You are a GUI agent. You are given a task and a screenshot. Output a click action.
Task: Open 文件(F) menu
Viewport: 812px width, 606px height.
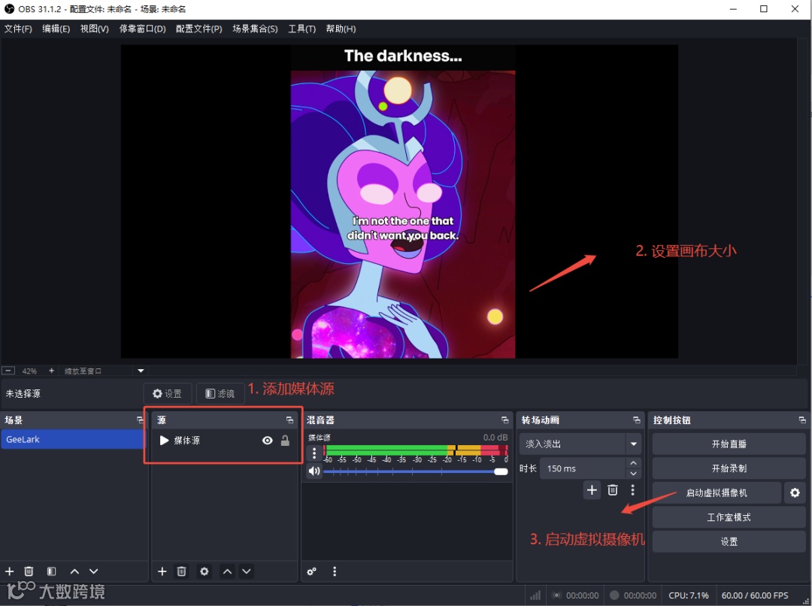[18, 29]
